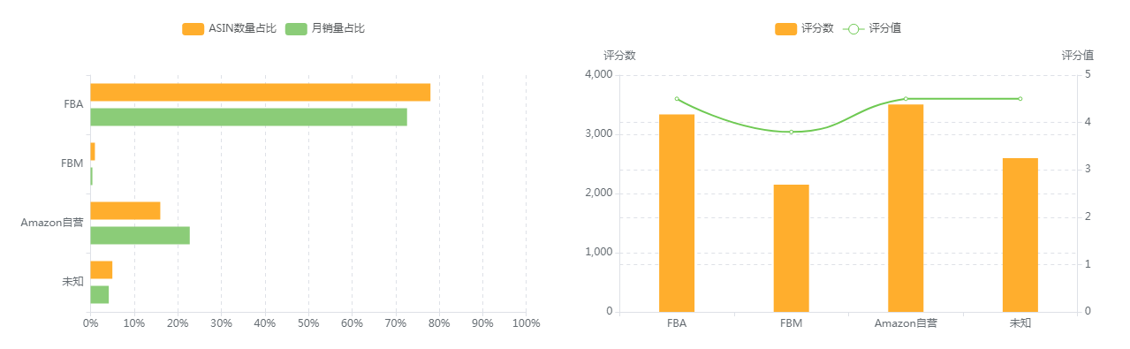The height and width of the screenshot is (349, 1130).
Task: Select the orange Amazon自营 horizontal bar
Action: 125,210
